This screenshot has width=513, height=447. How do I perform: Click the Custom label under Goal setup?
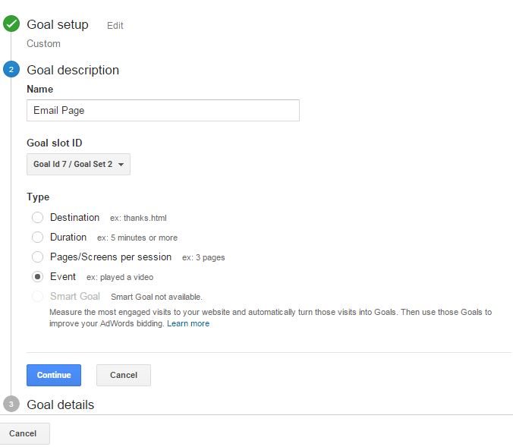(x=43, y=43)
